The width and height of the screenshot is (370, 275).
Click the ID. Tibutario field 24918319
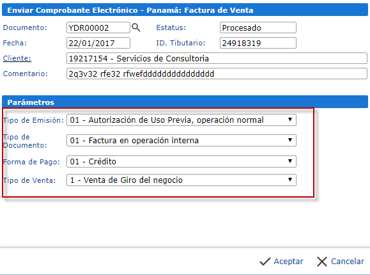click(x=258, y=43)
